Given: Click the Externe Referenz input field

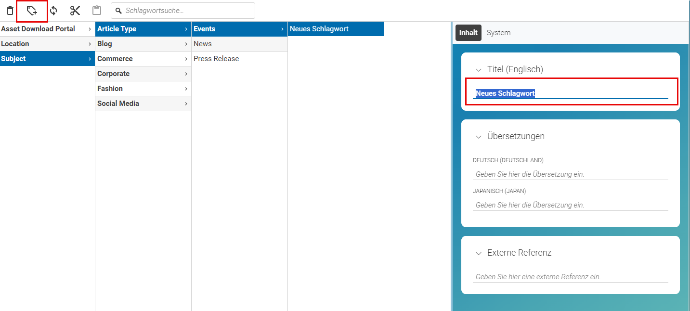Looking at the screenshot, I should [571, 277].
